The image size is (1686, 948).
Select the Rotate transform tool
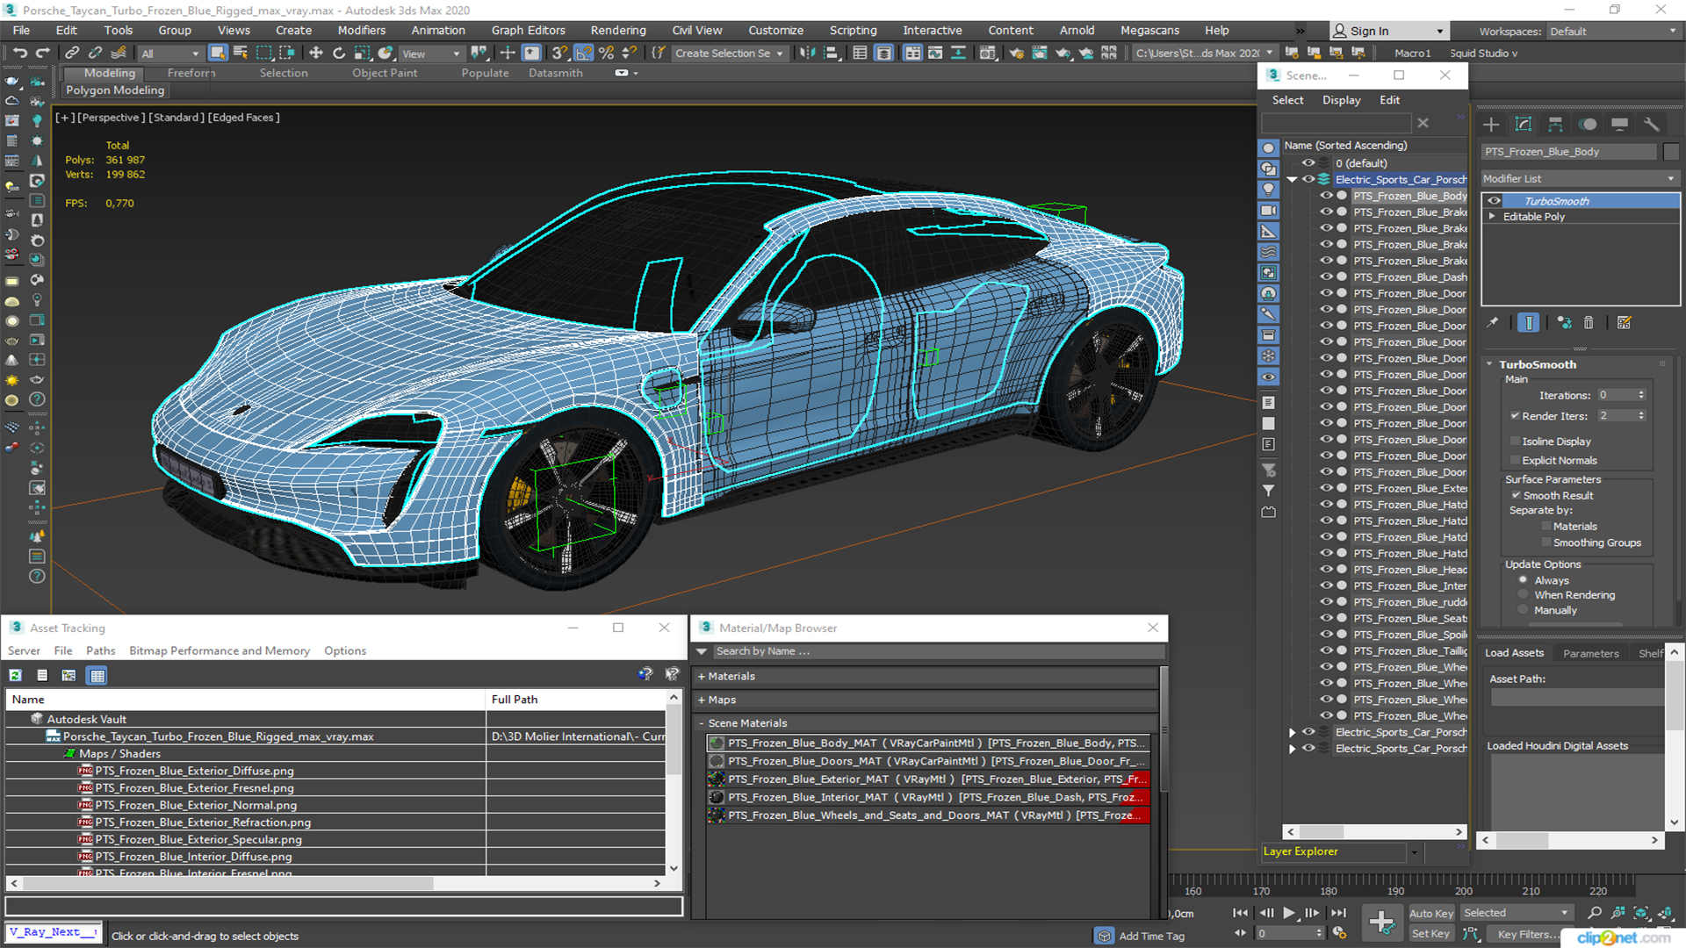coord(339,54)
